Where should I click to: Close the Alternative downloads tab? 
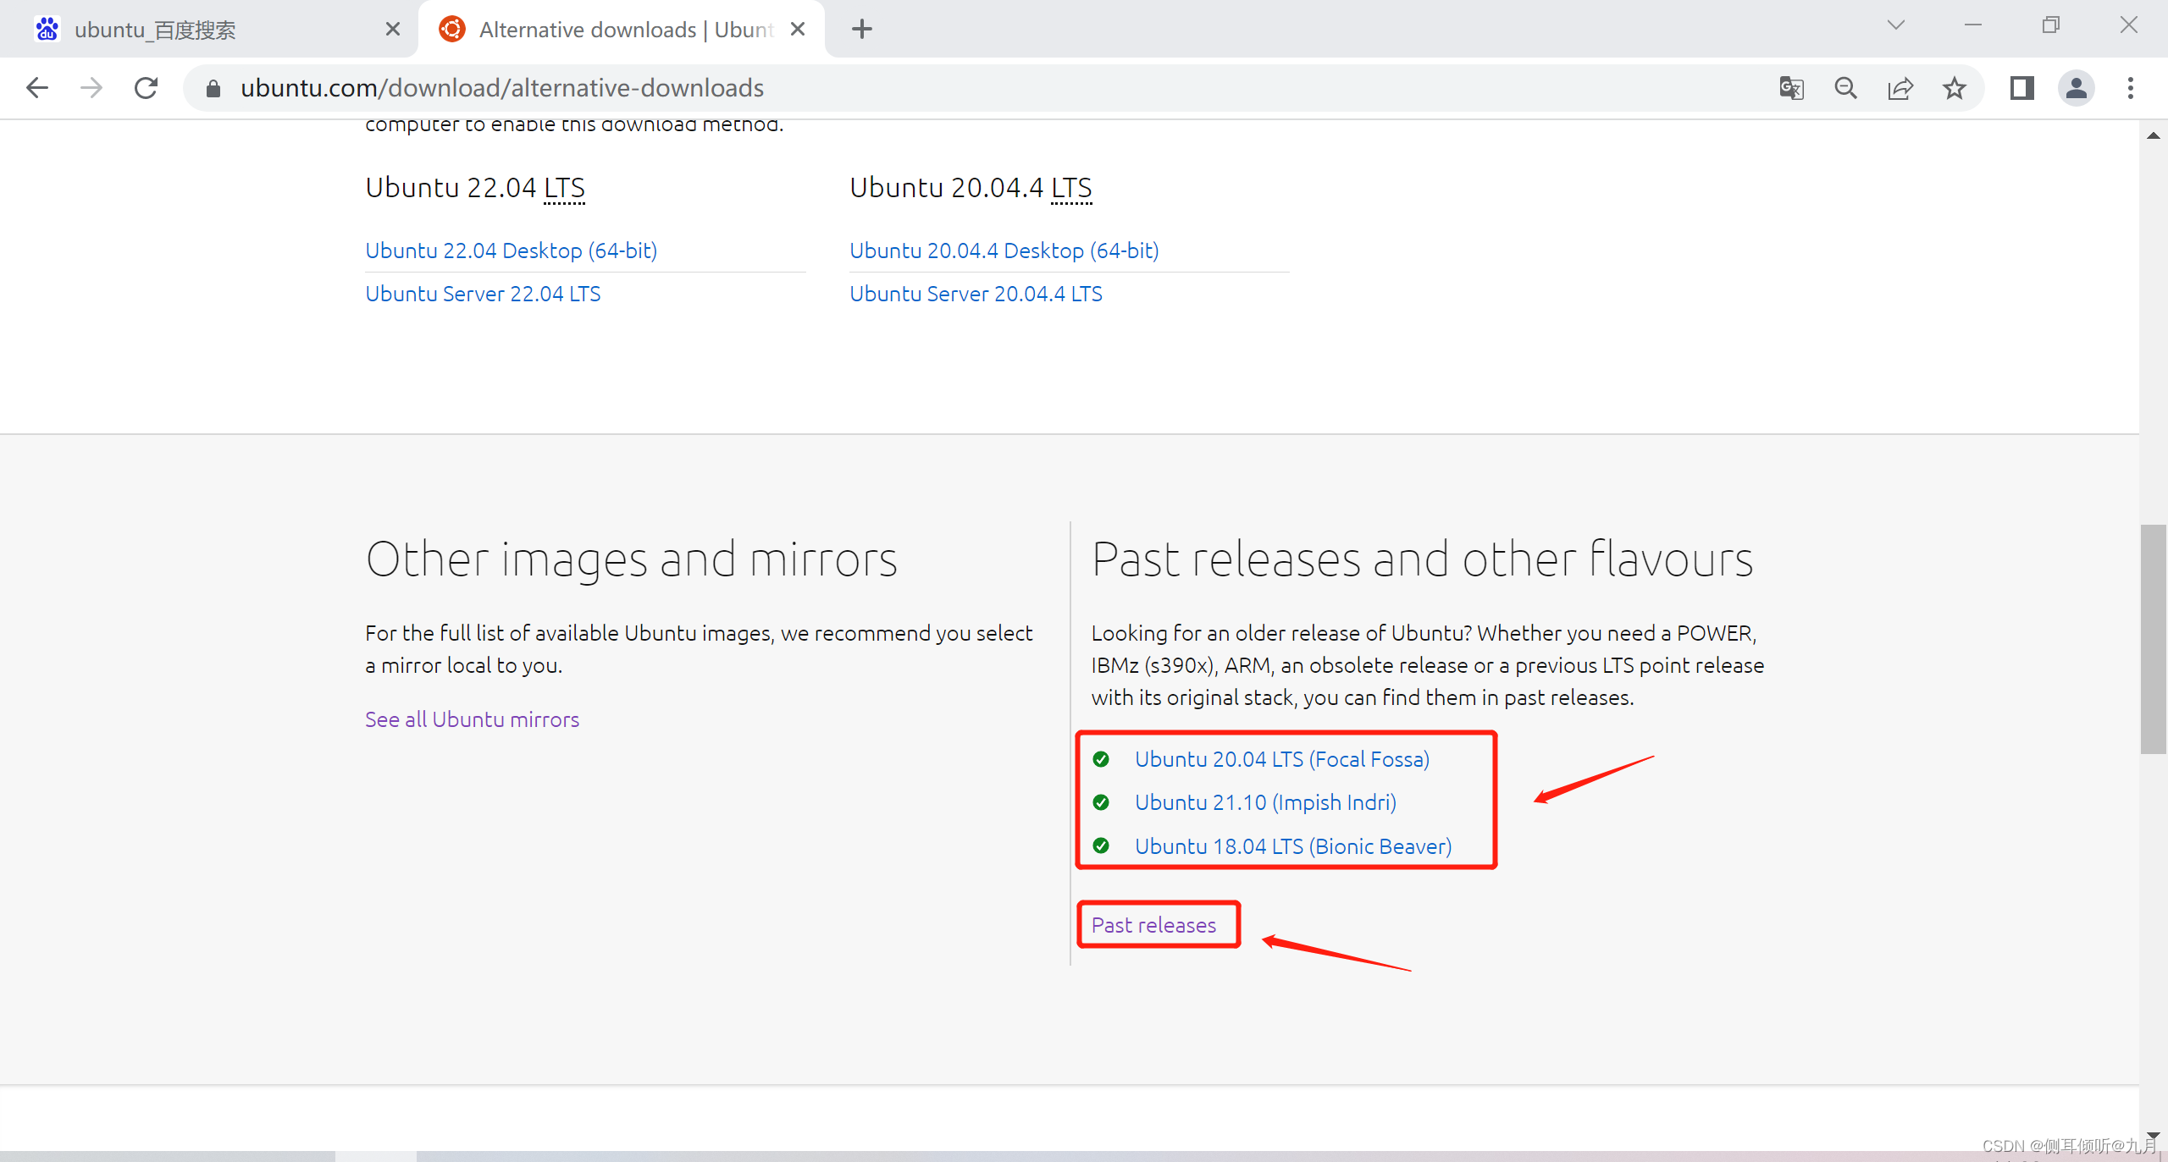click(x=798, y=30)
